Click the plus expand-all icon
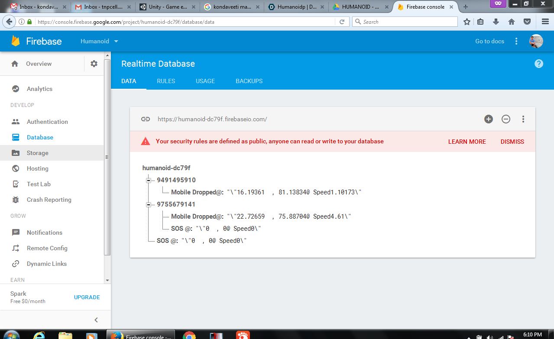 489,119
